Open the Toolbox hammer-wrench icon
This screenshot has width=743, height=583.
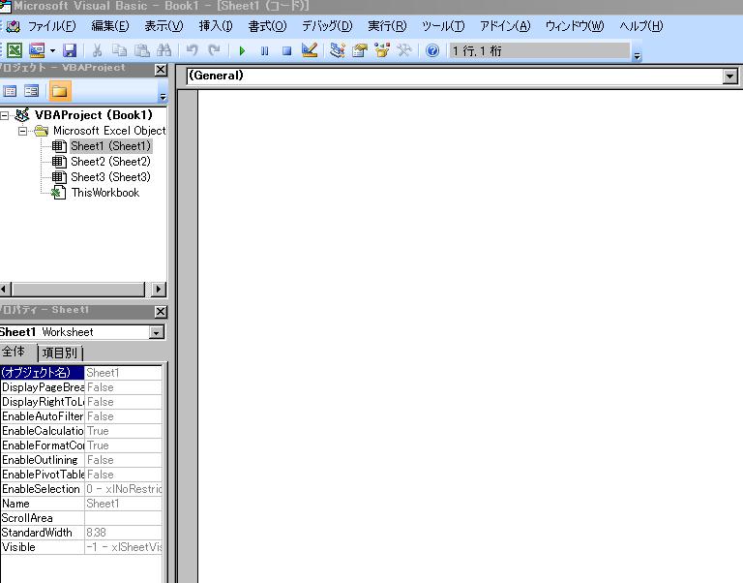(404, 50)
